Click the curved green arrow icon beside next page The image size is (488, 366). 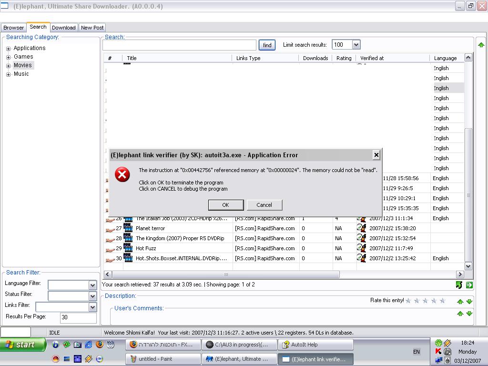pos(459,285)
